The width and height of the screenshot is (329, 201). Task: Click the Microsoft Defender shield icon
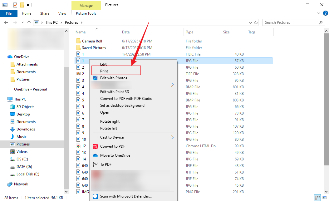coord(95,196)
